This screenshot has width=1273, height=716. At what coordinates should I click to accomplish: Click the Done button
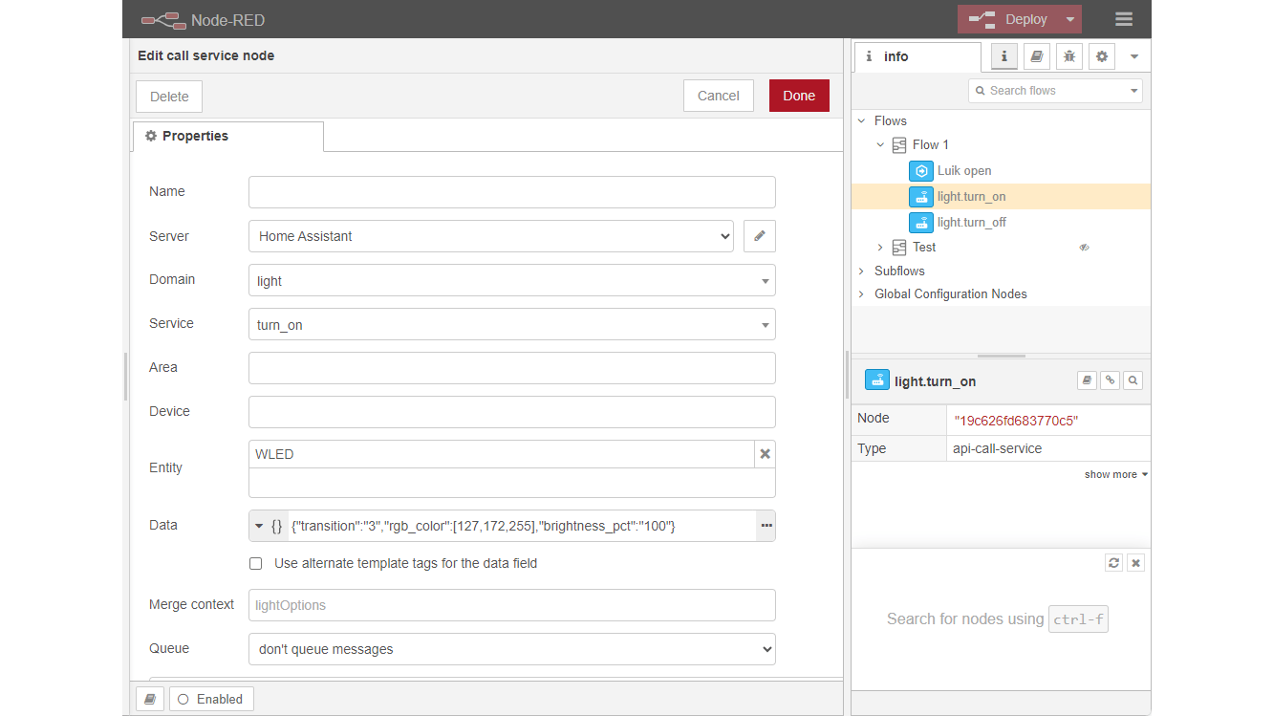(x=799, y=96)
